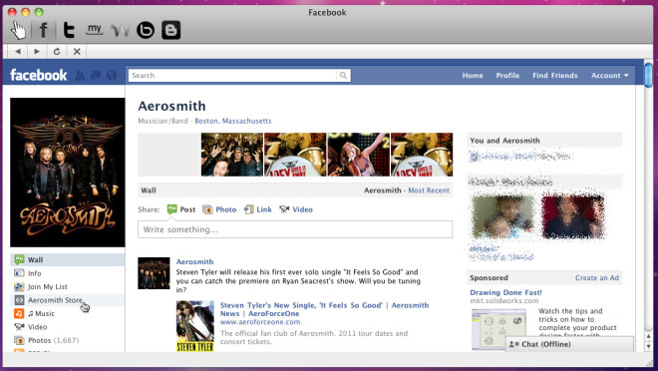This screenshot has height=371, width=658.
Task: Switch to Twitter using the t icon
Action: tap(69, 30)
